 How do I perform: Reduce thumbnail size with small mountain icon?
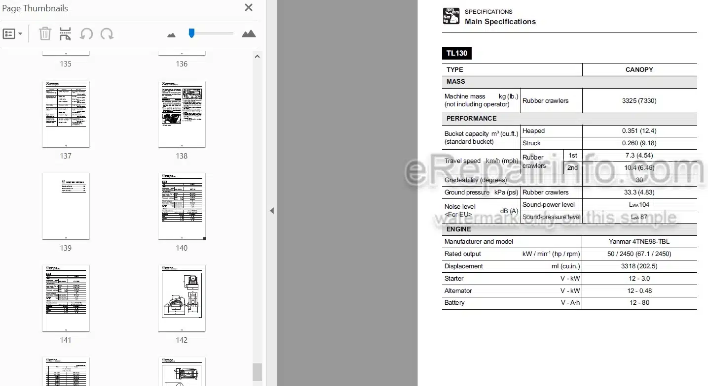171,35
